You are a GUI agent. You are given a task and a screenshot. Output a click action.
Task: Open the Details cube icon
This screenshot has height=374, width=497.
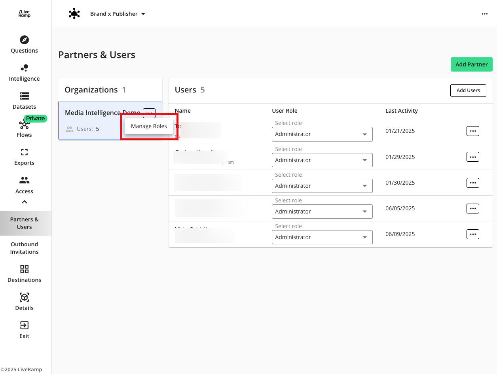tap(24, 297)
